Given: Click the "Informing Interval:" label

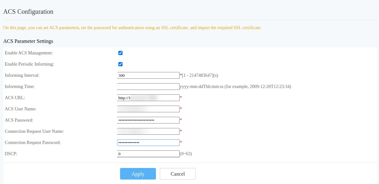Looking at the screenshot, I should 22,76.
